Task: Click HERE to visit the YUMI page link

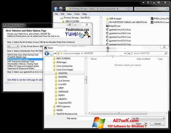Action: tap(25, 80)
